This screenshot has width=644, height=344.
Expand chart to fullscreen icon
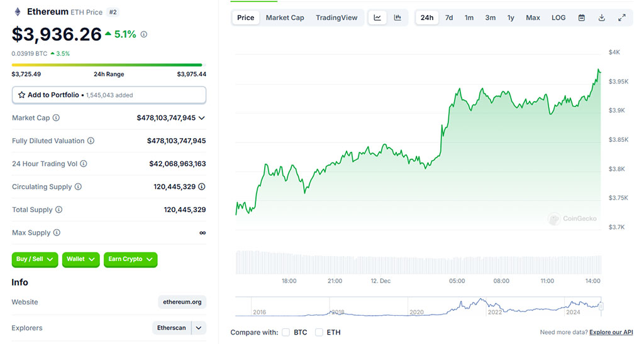coord(622,18)
